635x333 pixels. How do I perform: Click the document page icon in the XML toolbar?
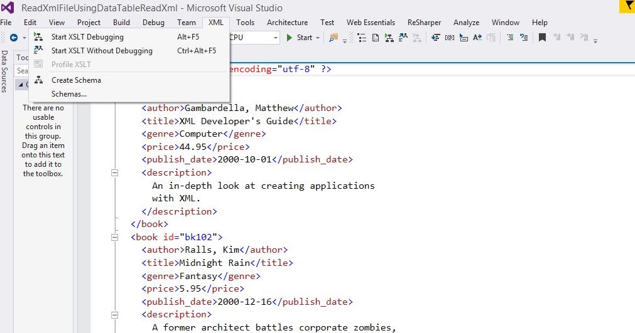point(376,38)
